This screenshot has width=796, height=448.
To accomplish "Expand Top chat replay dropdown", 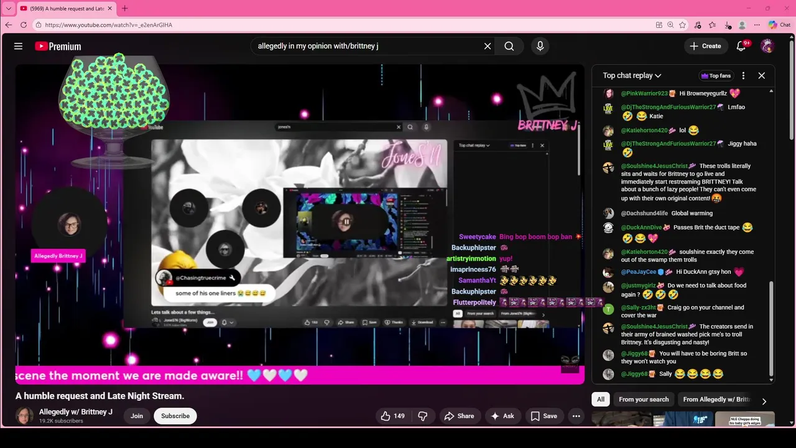I will click(632, 75).
